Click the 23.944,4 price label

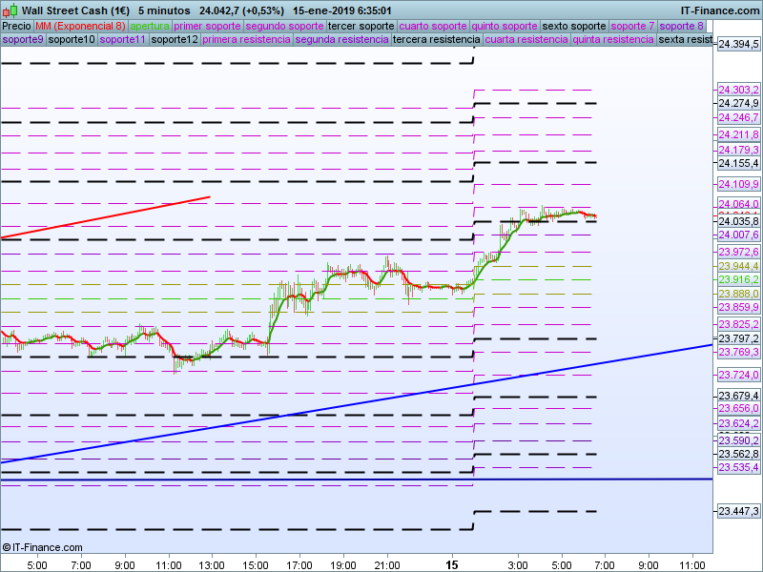pyautogui.click(x=738, y=266)
